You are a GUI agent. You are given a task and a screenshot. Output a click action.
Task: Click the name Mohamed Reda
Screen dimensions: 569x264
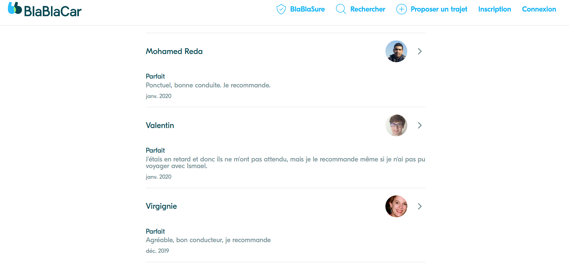coord(174,51)
